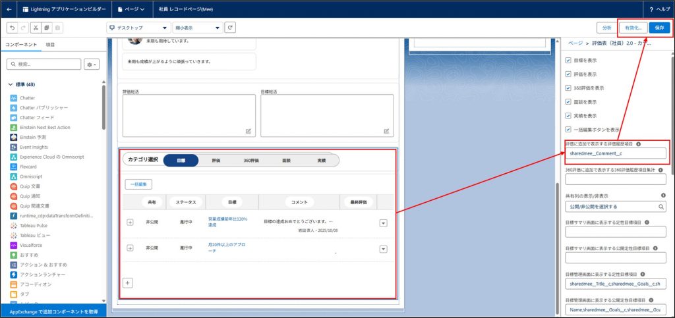Viewport: 675px width, 318px height.
Task: Click the 保存 save button
Action: pos(659,28)
